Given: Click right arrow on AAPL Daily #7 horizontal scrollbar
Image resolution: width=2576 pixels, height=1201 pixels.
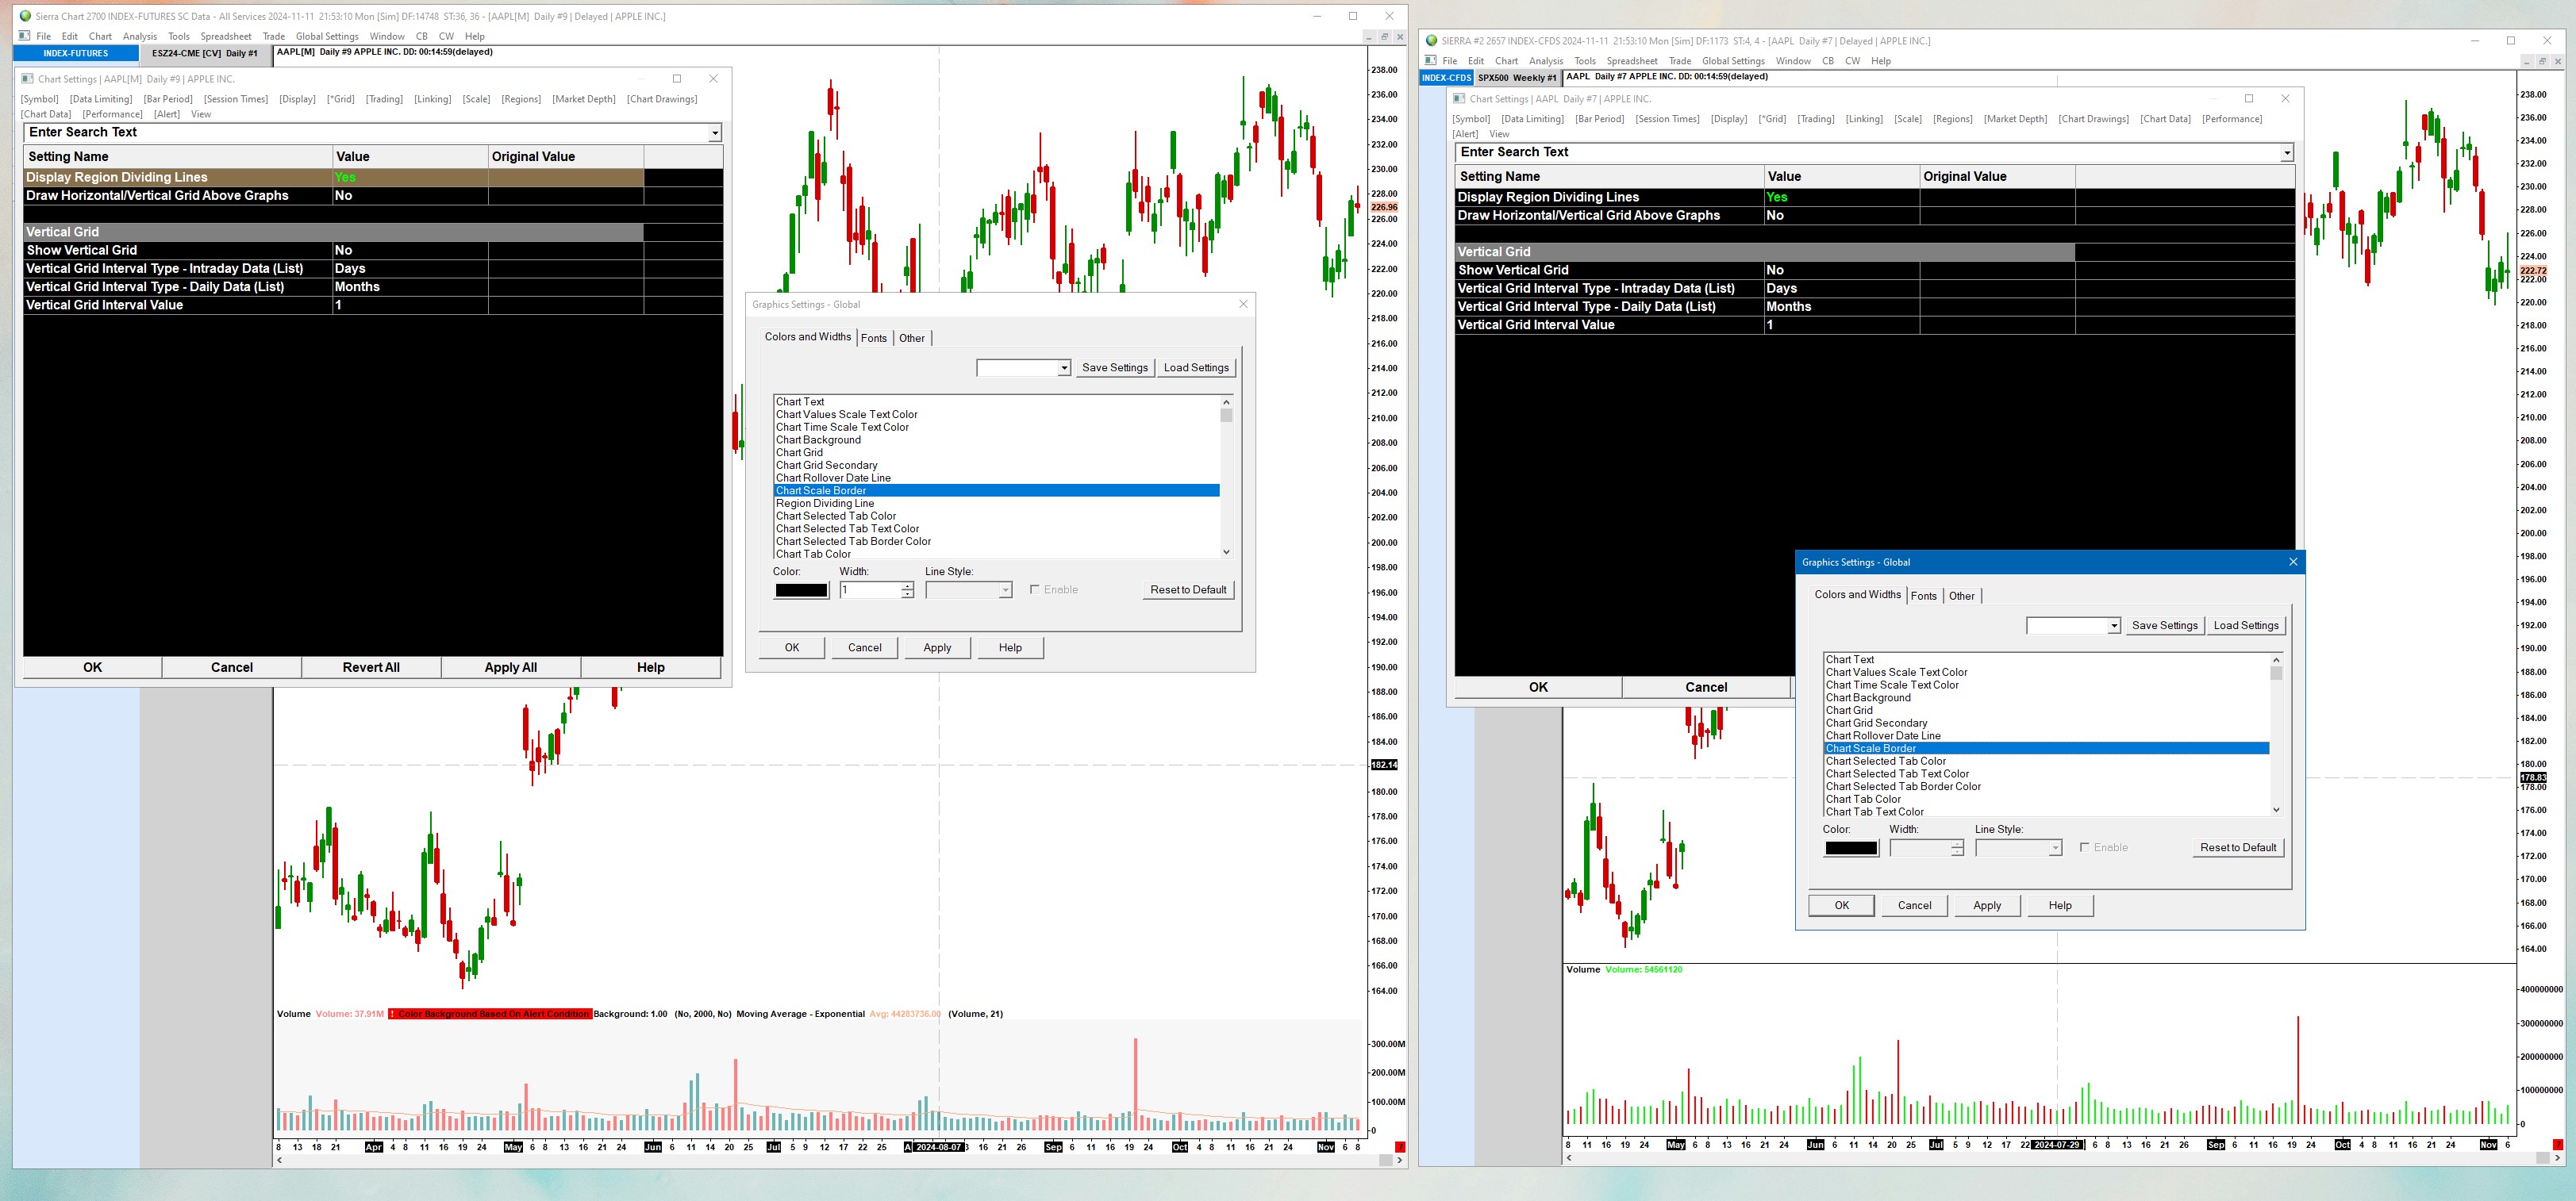Looking at the screenshot, I should point(2557,1158).
